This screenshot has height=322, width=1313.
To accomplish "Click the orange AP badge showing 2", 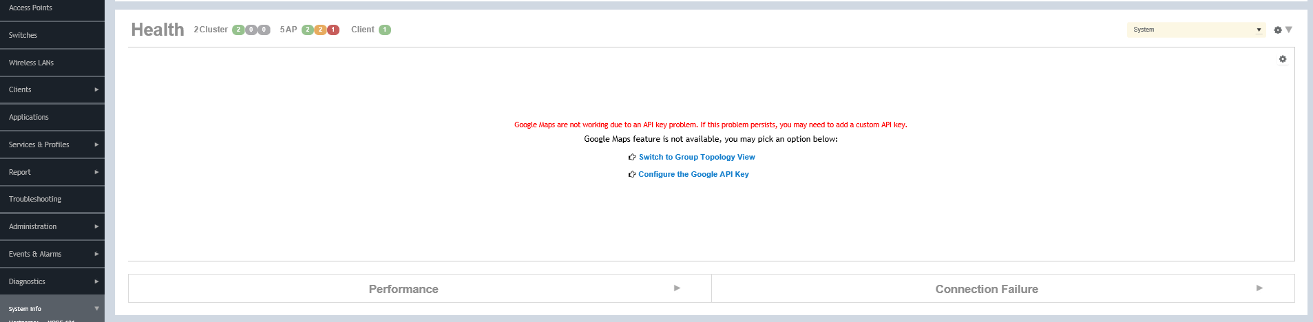I will click(320, 30).
